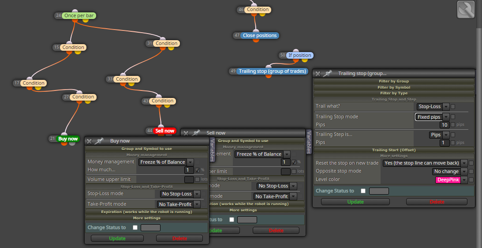The image size is (482, 248).
Task: Open the Opposite stop mode dropdown
Action: pyautogui.click(x=450, y=171)
